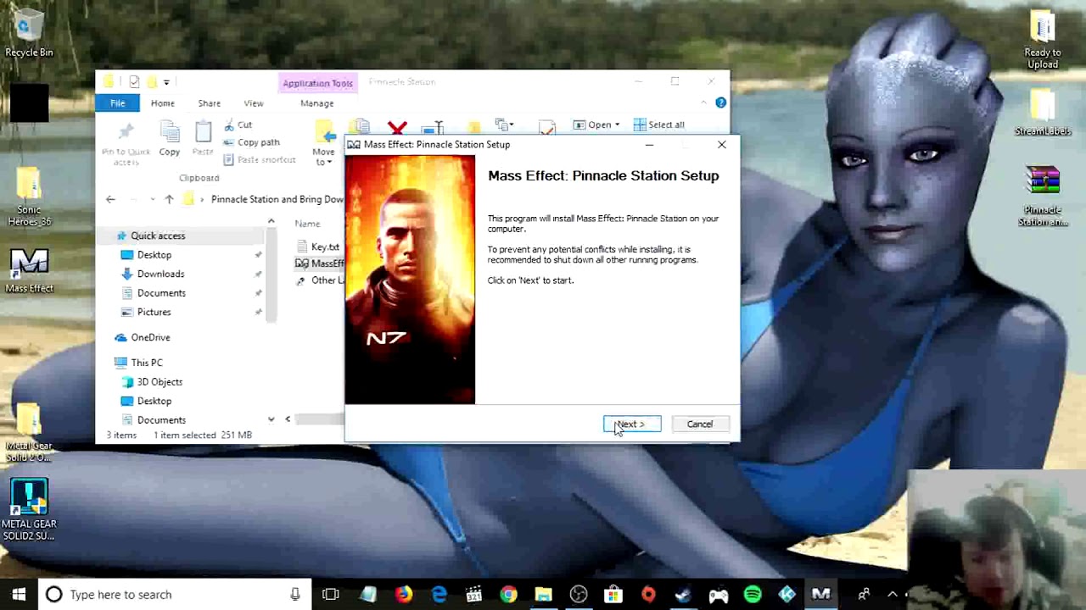The width and height of the screenshot is (1086, 610).
Task: Click the Pinnacle Station address bar path
Action: [x=277, y=199]
